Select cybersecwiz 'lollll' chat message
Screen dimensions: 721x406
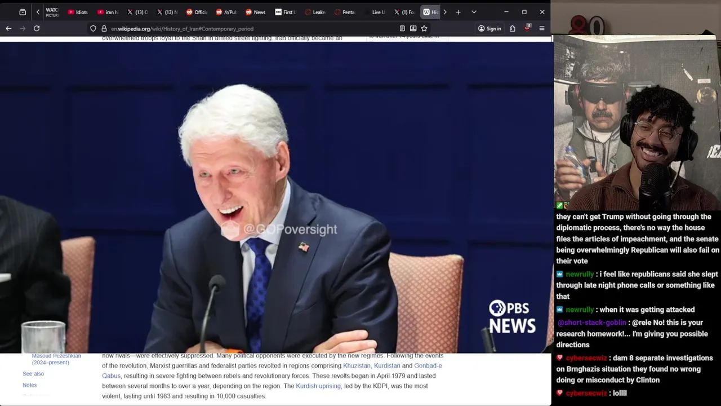click(591, 393)
